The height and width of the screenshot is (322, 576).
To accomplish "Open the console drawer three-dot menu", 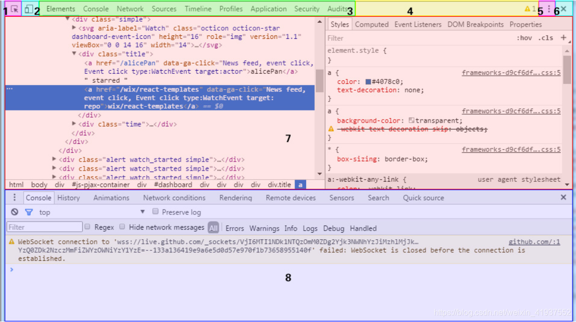I will pos(14,198).
